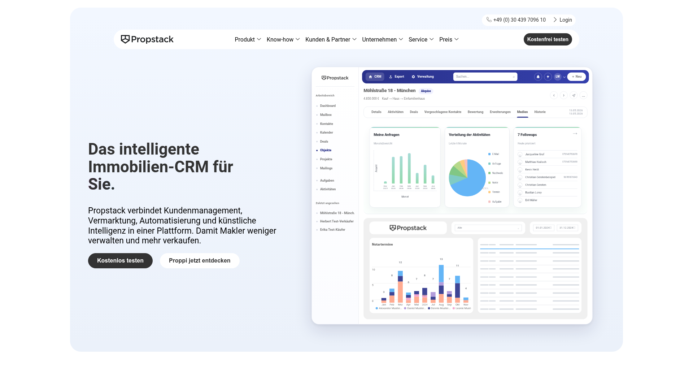The width and height of the screenshot is (693, 390).
Task: Open the Alle filter dropdown
Action: 488,228
